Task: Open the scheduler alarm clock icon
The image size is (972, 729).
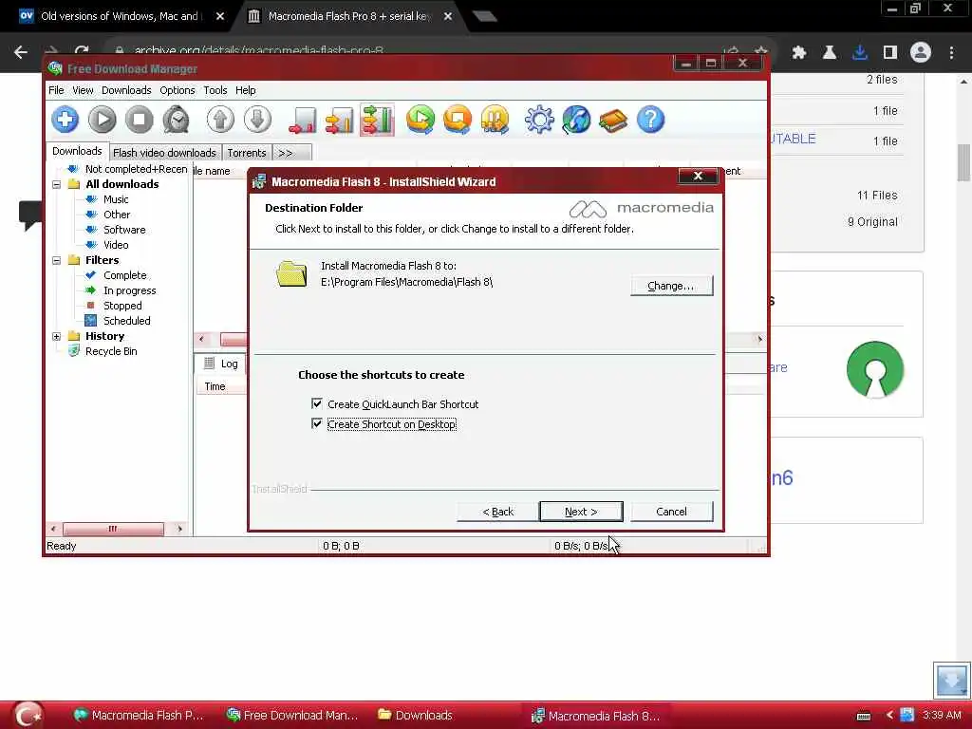Action: coord(177,119)
